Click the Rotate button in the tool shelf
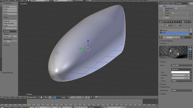This screenshot has height=108, width=193. click(x=10, y=9)
